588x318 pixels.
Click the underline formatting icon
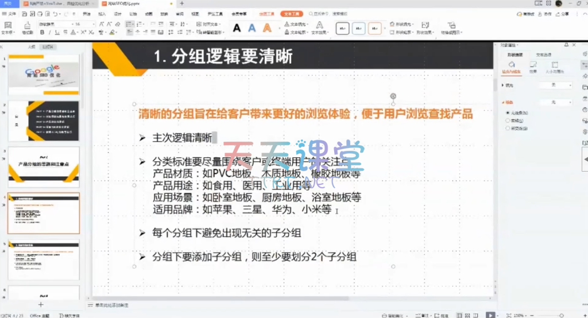(x=58, y=33)
